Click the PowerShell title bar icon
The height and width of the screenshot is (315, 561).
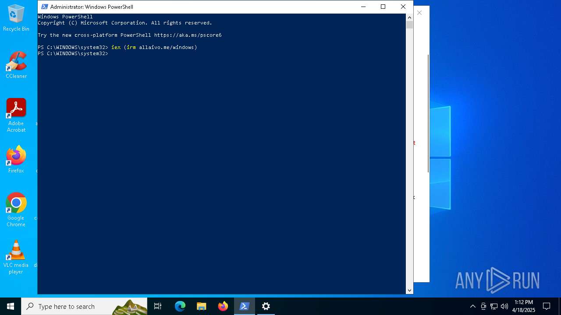(44, 7)
